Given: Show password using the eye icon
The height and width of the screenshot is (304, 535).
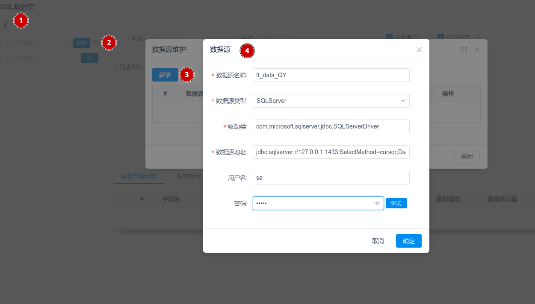Looking at the screenshot, I should (377, 204).
